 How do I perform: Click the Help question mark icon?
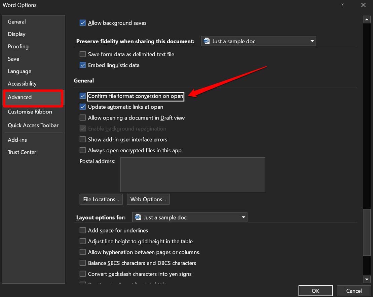(x=342, y=5)
